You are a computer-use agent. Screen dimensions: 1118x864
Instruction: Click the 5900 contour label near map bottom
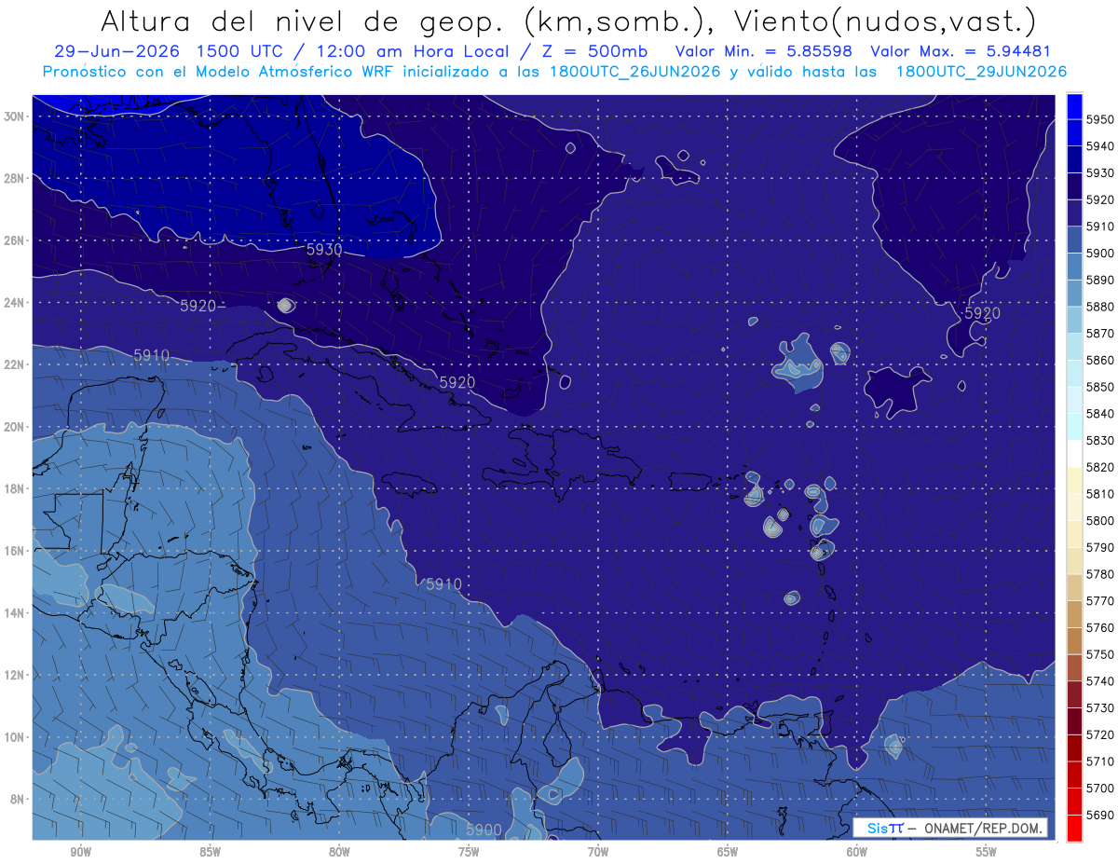484,830
